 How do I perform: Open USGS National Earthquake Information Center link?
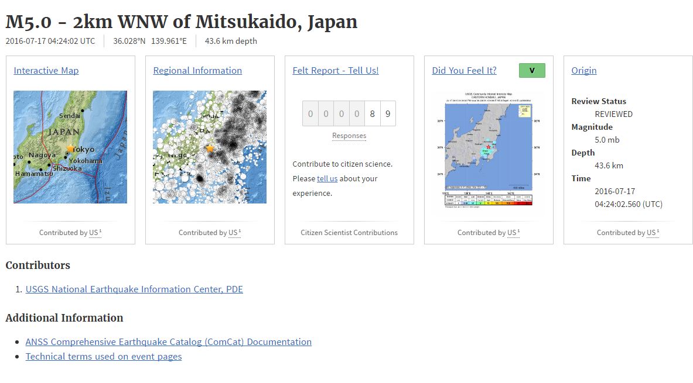click(x=134, y=289)
